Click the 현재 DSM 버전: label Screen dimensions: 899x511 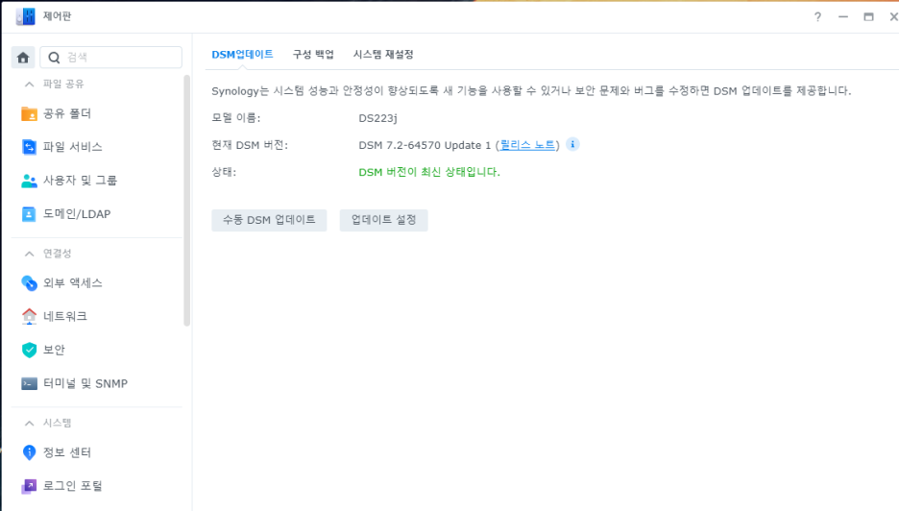tap(250, 145)
